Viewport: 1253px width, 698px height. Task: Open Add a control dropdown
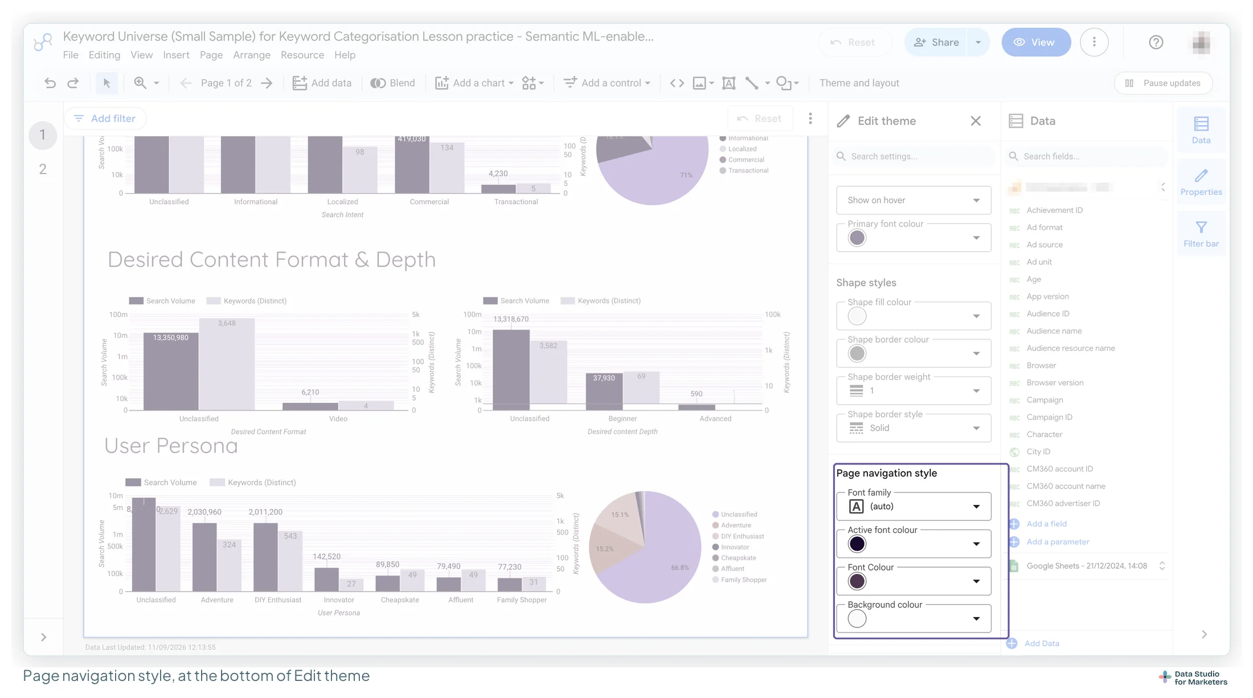607,83
